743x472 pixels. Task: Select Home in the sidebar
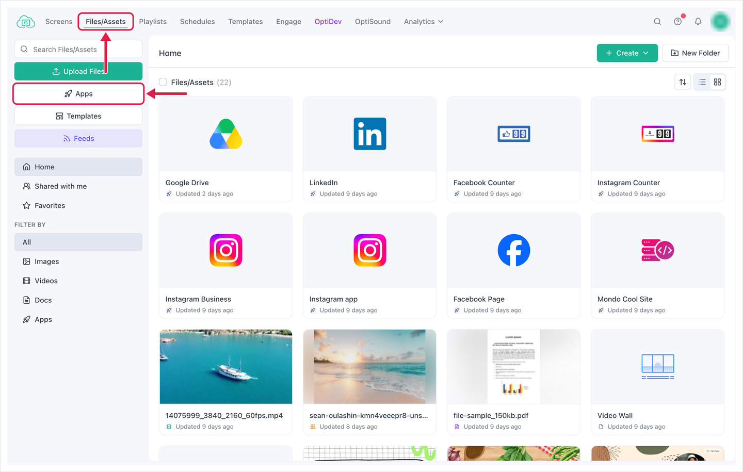pyautogui.click(x=78, y=167)
